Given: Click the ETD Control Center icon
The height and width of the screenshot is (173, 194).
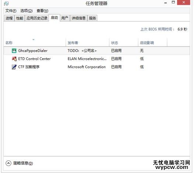Looking at the screenshot, I should click(x=14, y=59).
